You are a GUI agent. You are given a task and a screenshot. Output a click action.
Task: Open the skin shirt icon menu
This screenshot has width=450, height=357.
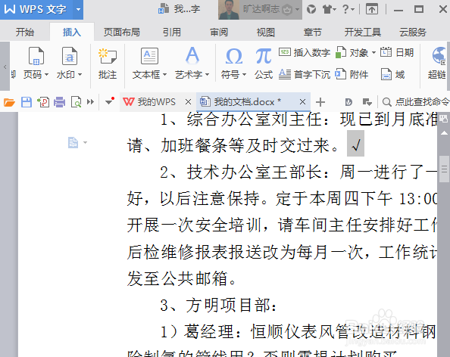tap(330, 10)
